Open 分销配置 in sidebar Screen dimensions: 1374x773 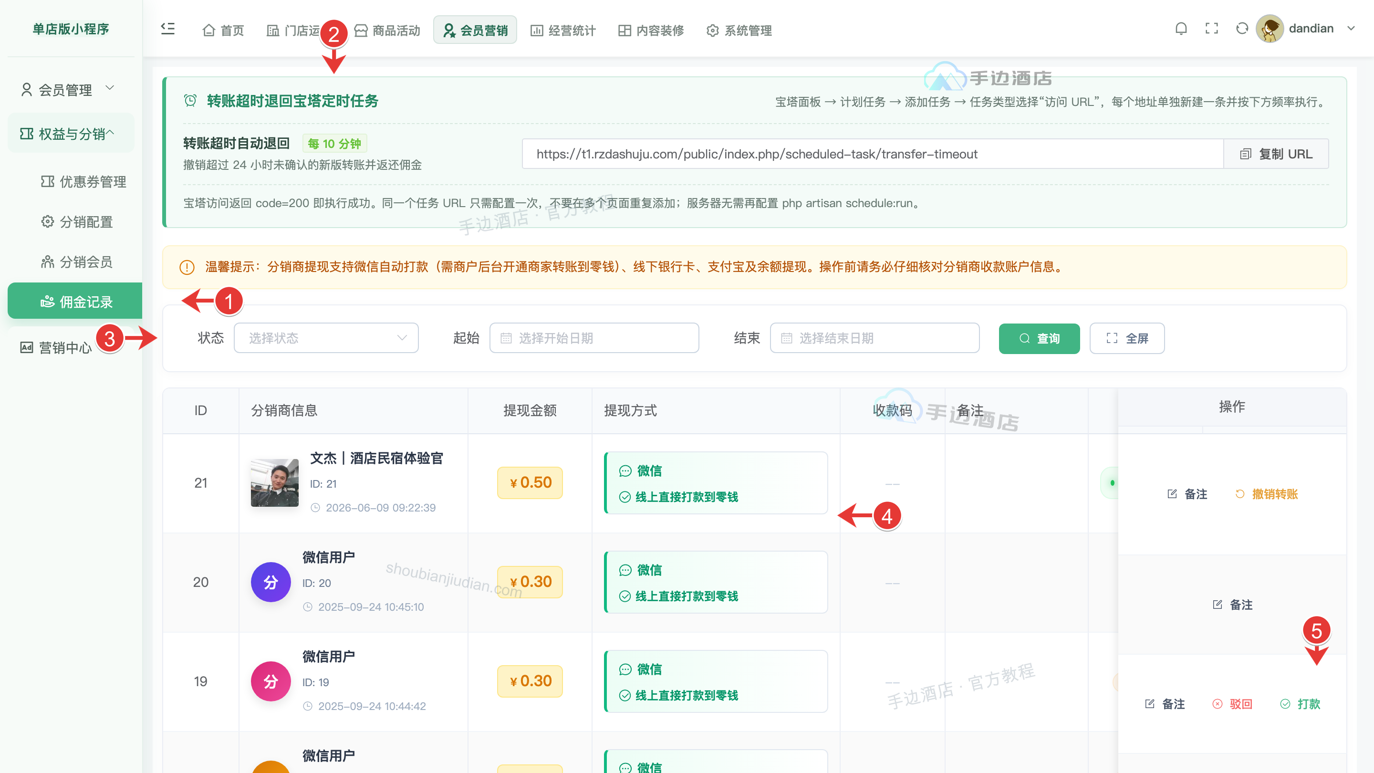coord(77,222)
